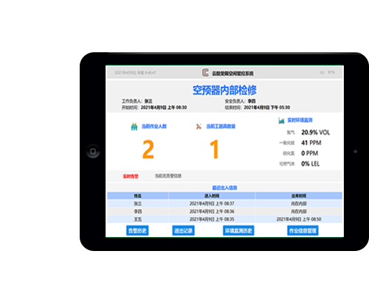Open the 告警历史 alarm history page

pos(137,230)
